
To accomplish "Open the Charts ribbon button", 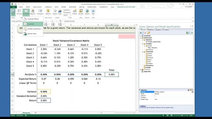I will [60, 13].
